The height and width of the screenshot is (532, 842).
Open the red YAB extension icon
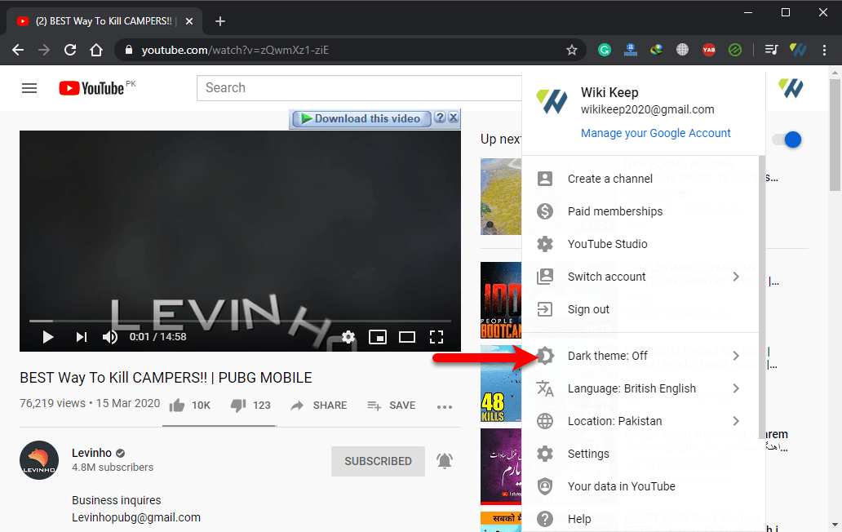(709, 50)
